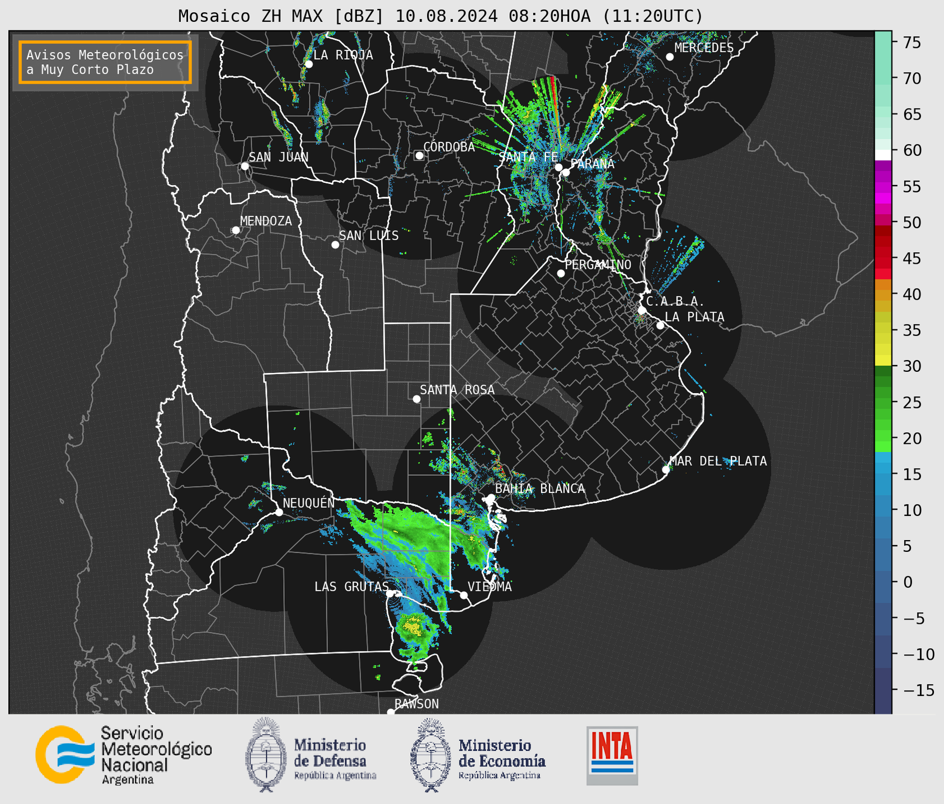This screenshot has height=804, width=944.
Task: Click the MAR DEL PLATA city dot
Action: [x=666, y=470]
